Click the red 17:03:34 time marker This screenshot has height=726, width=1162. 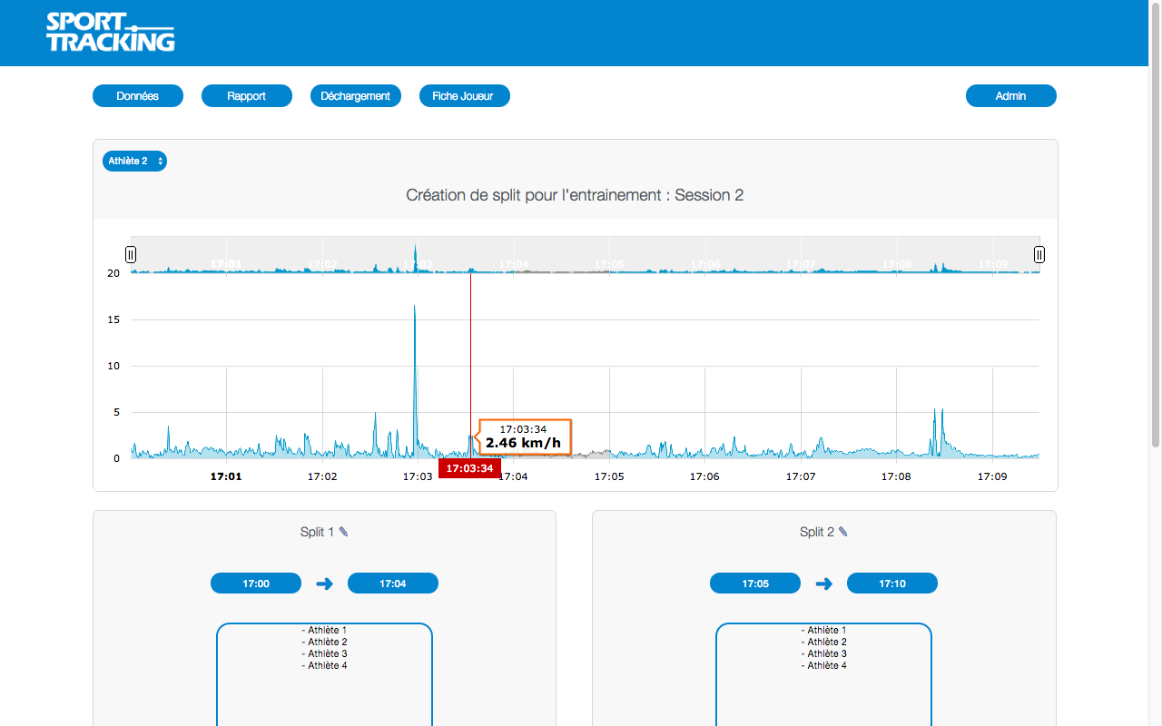(469, 468)
